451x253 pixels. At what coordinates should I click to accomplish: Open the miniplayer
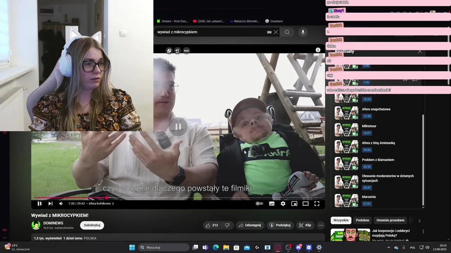click(x=294, y=203)
